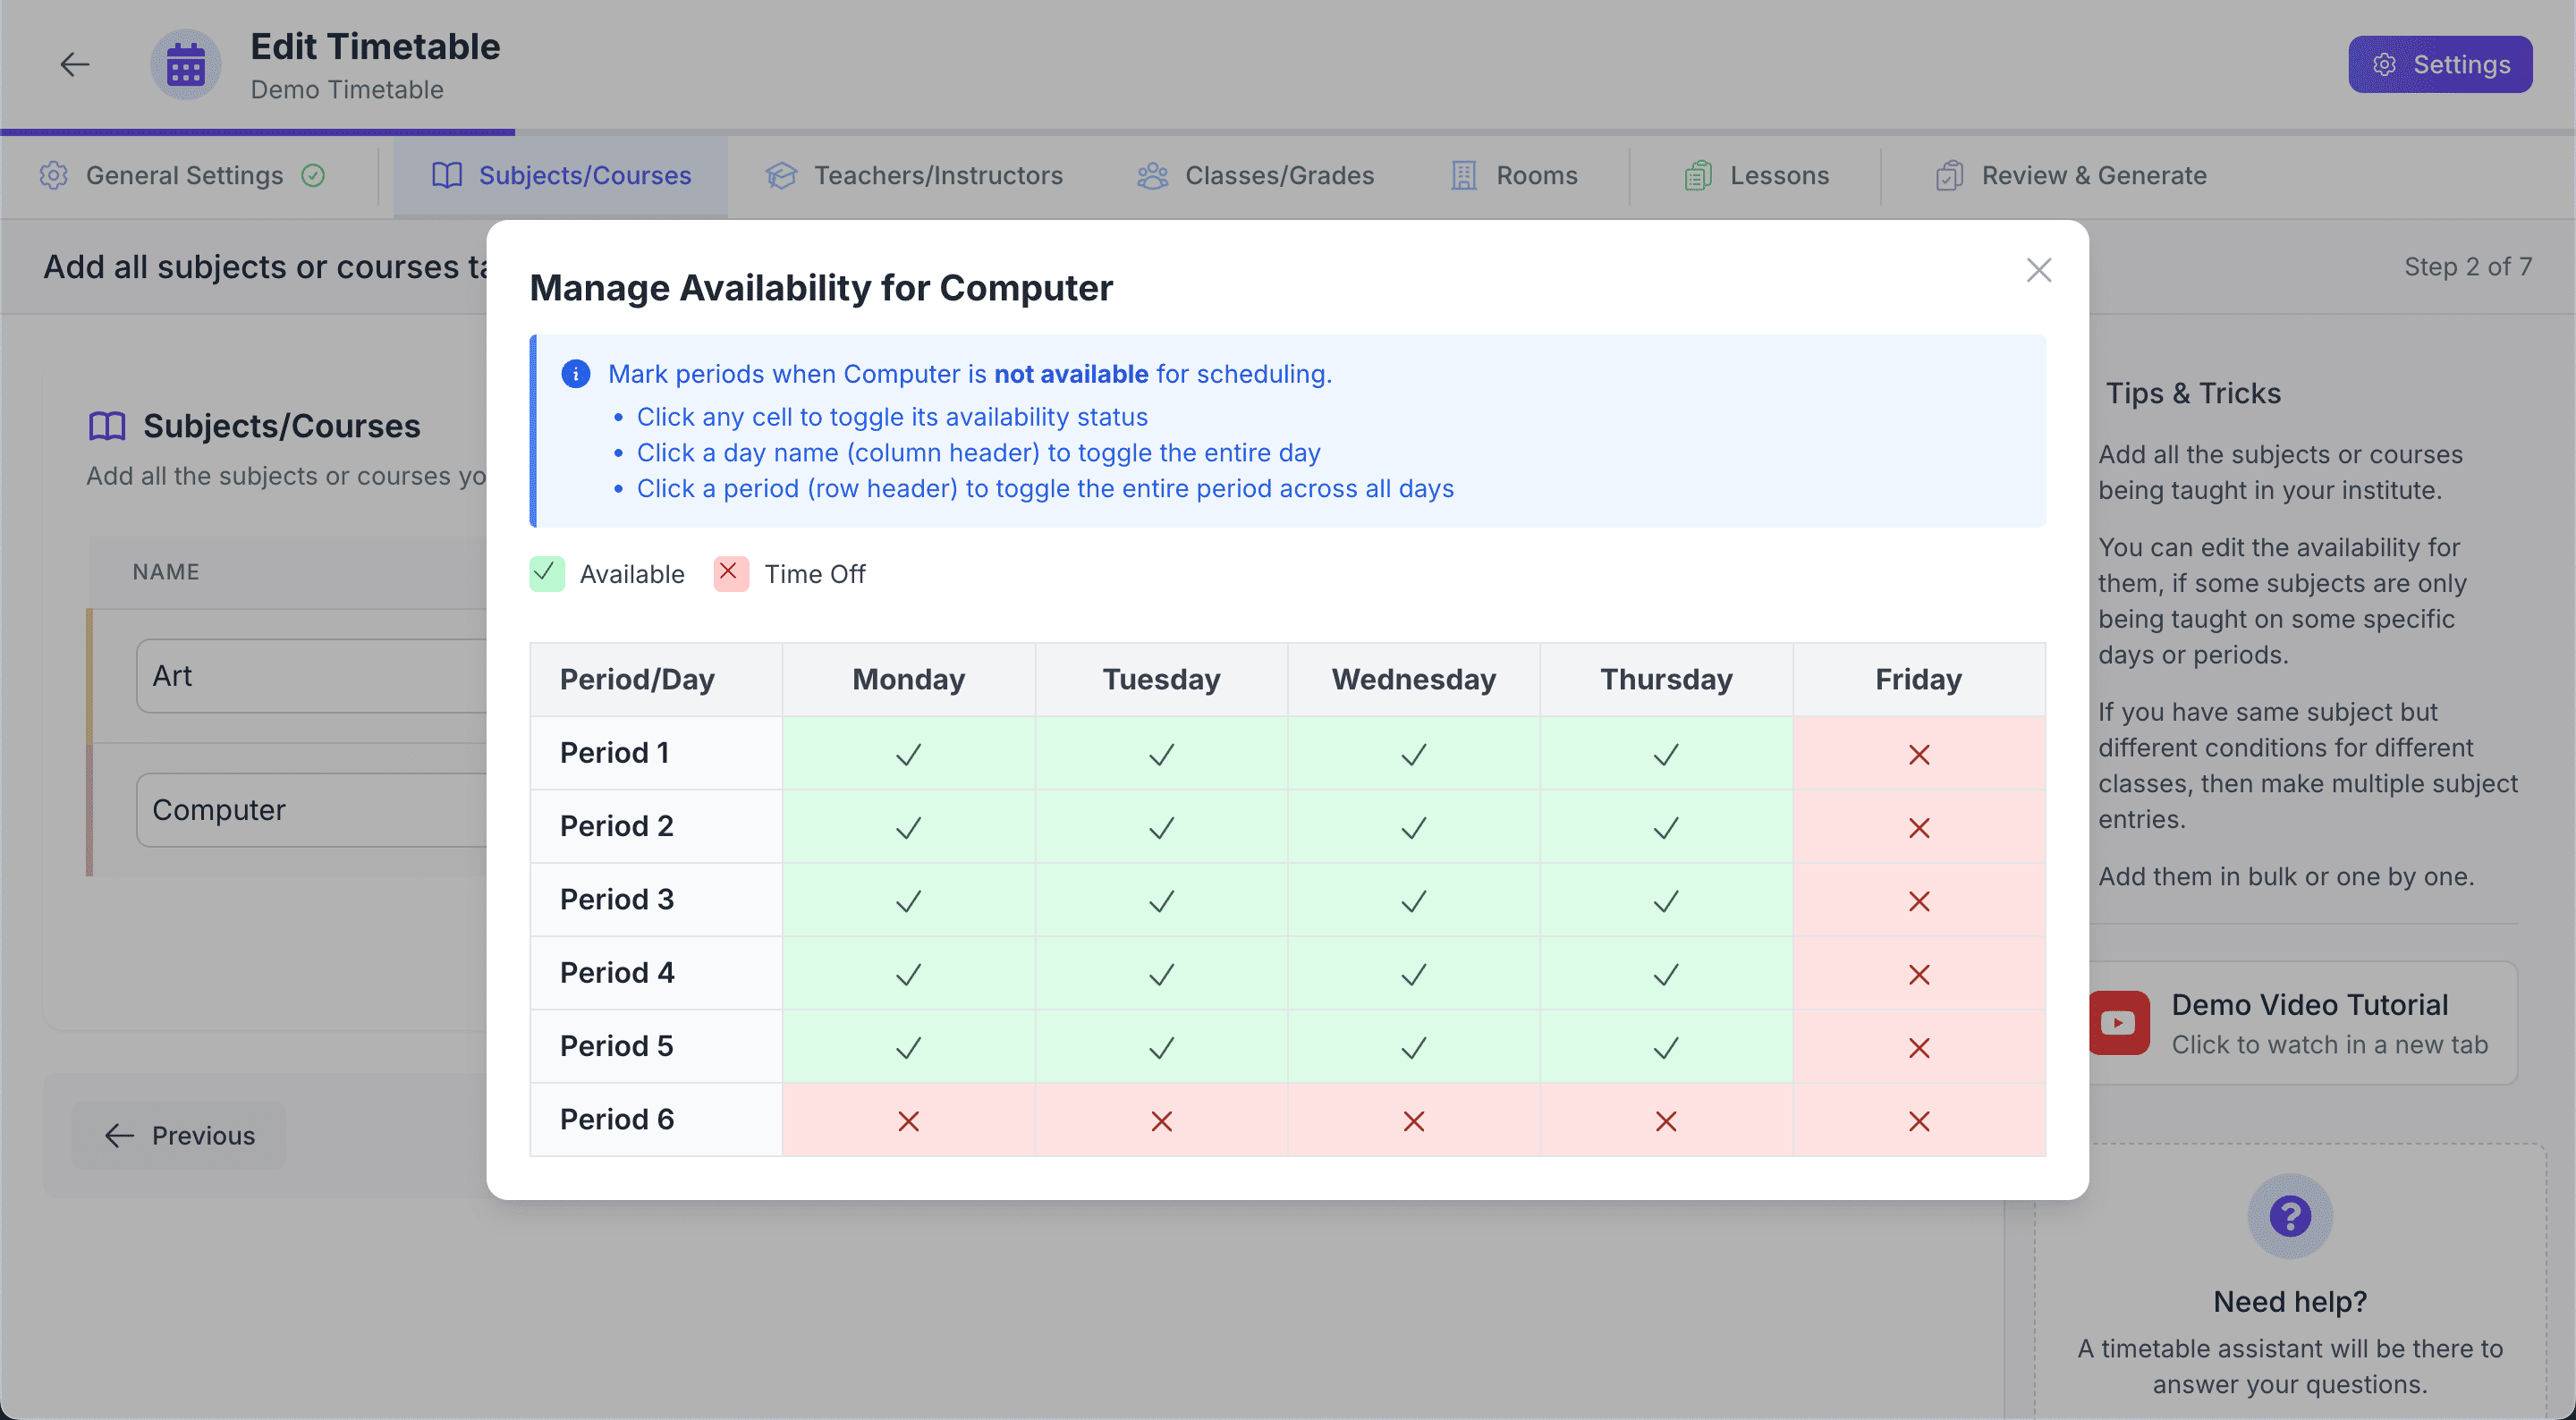Close the Manage Availability dialog
Viewport: 2576px width, 1420px height.
click(x=2038, y=270)
